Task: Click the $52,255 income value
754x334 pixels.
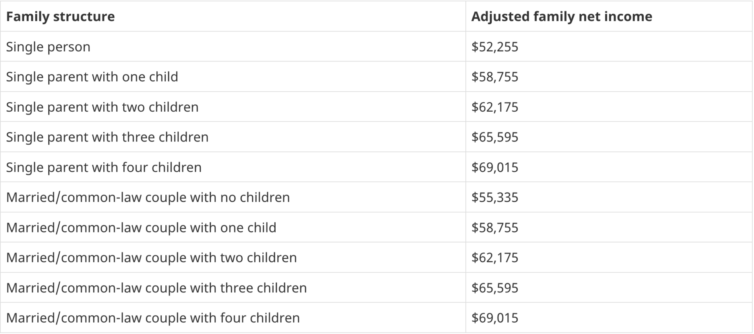Action: (495, 47)
